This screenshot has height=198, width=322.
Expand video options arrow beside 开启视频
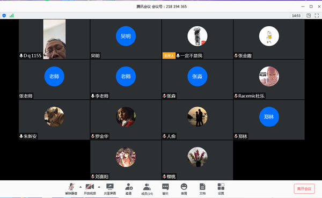pyautogui.click(x=99, y=187)
